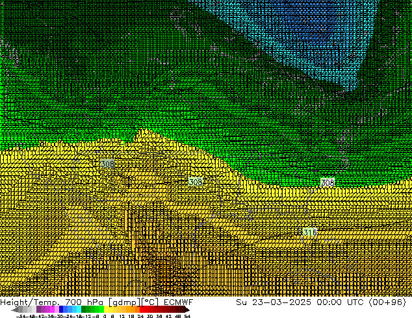Click the '-54' legend tick value
This screenshot has height=318, width=412.
pyautogui.click(x=22, y=317)
